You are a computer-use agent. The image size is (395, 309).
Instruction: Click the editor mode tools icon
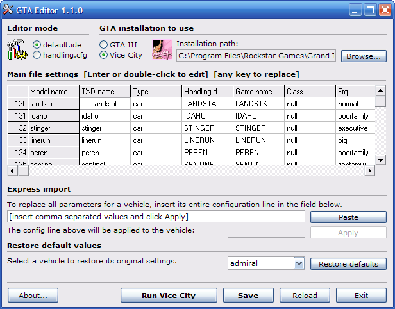(x=17, y=49)
